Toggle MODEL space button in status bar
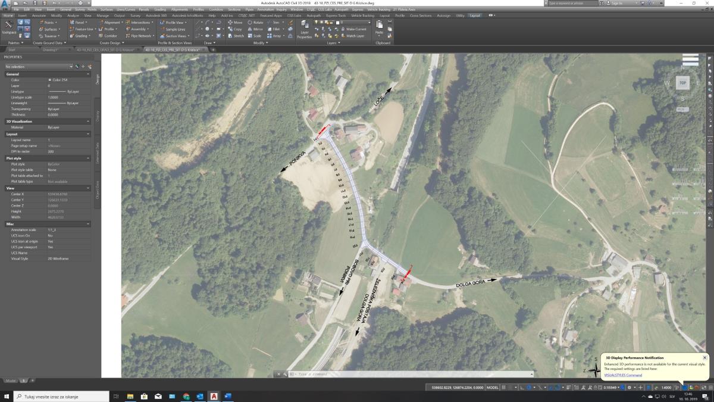Screen dimensions: 714x402 coord(493,387)
